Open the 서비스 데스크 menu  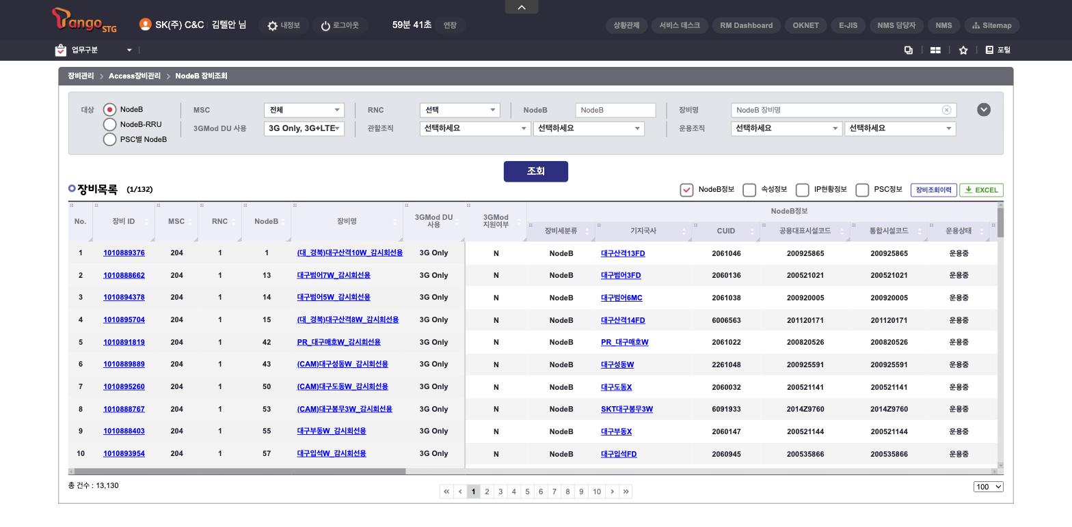pos(680,25)
